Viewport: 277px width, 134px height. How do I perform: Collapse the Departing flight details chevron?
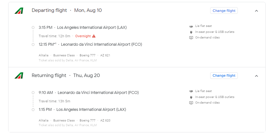click(x=257, y=11)
